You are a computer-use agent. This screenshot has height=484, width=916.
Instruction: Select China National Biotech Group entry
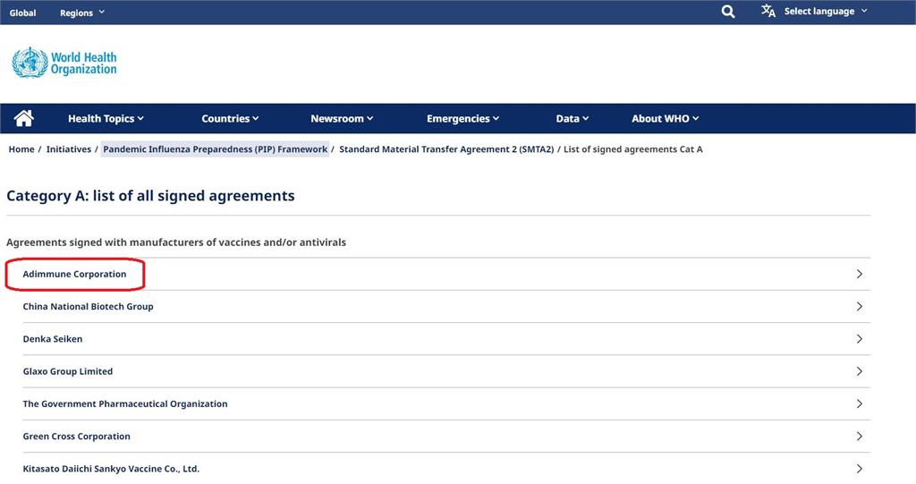click(x=88, y=306)
